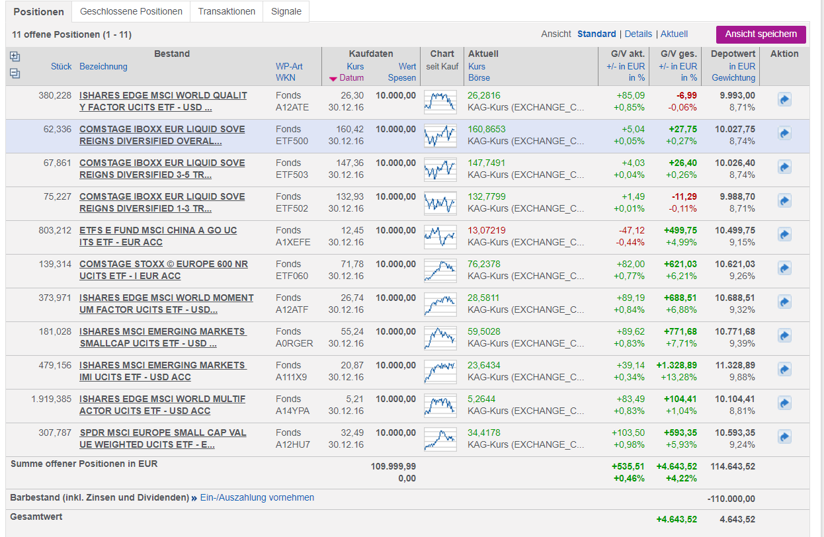Click action icon for SPDR MSCI Europe Small Cap row
The image size is (824, 537).
(x=784, y=437)
